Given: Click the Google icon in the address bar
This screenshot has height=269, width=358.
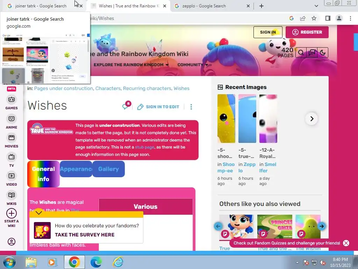Looking at the screenshot, I should (291, 18).
